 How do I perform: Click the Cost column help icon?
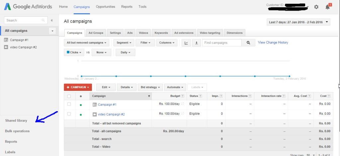pyautogui.click(x=329, y=96)
